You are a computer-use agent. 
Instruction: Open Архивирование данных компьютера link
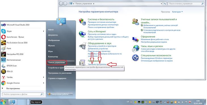103,25
